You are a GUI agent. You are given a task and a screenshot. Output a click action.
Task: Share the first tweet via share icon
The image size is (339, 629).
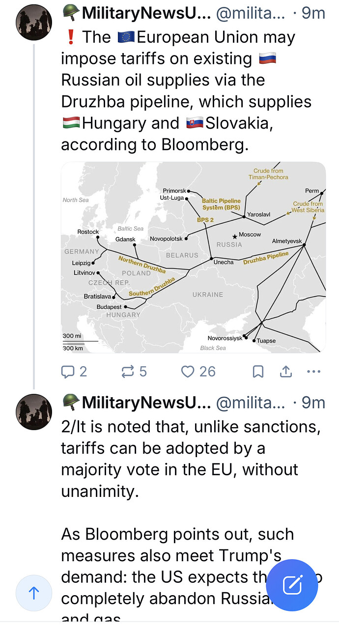(x=286, y=372)
